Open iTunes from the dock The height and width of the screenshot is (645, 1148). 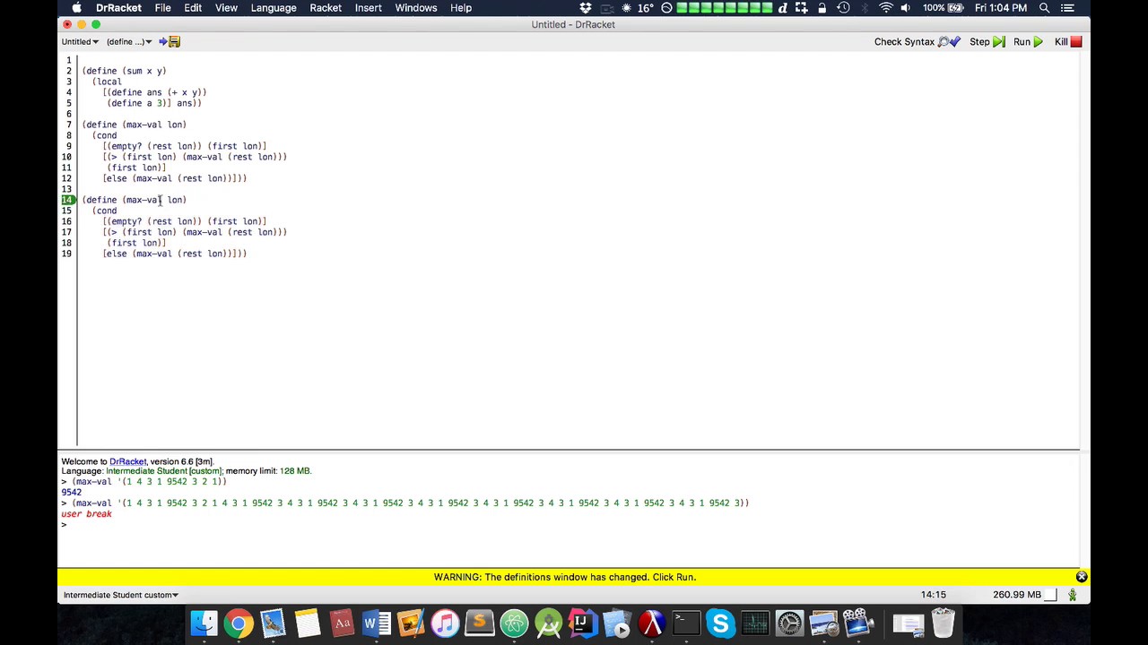coord(445,623)
